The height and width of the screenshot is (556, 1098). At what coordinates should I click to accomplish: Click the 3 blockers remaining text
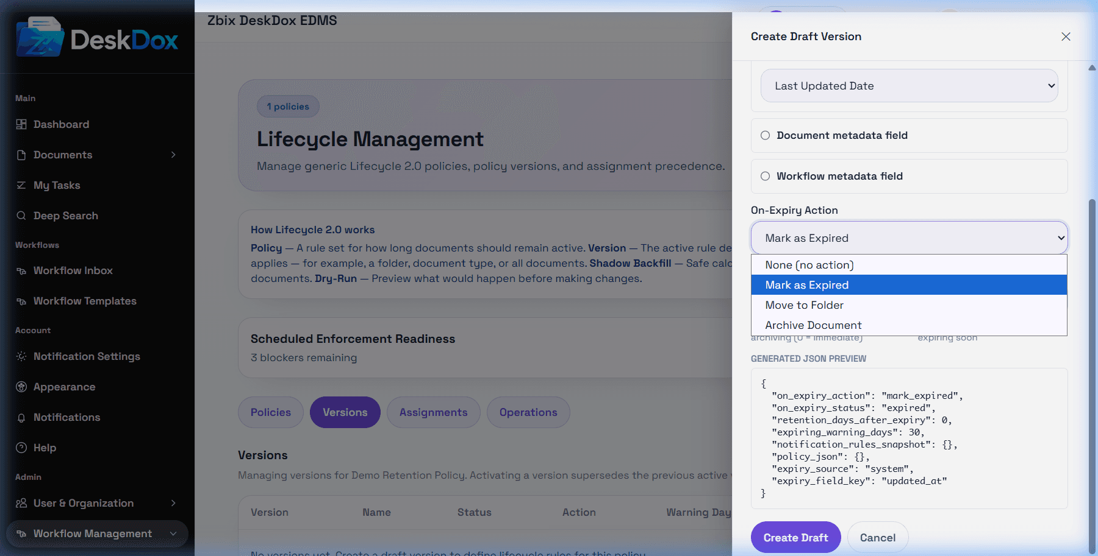pos(304,357)
